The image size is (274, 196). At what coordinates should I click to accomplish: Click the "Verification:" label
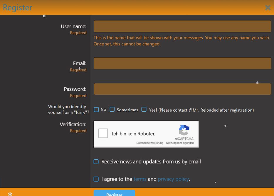73,124
